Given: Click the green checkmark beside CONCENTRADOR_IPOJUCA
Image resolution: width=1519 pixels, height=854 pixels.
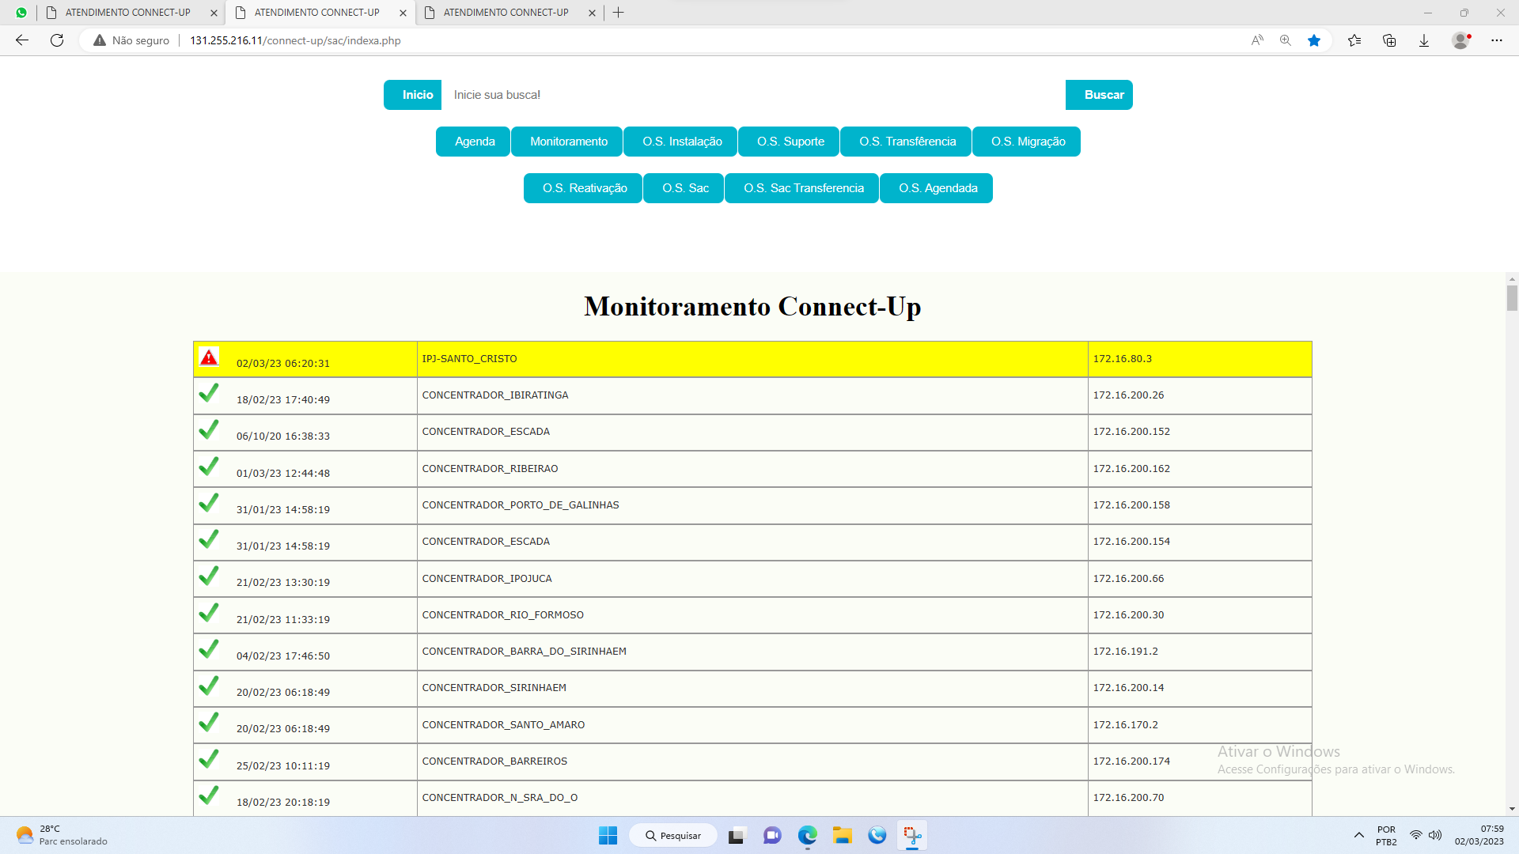Looking at the screenshot, I should click(x=209, y=576).
